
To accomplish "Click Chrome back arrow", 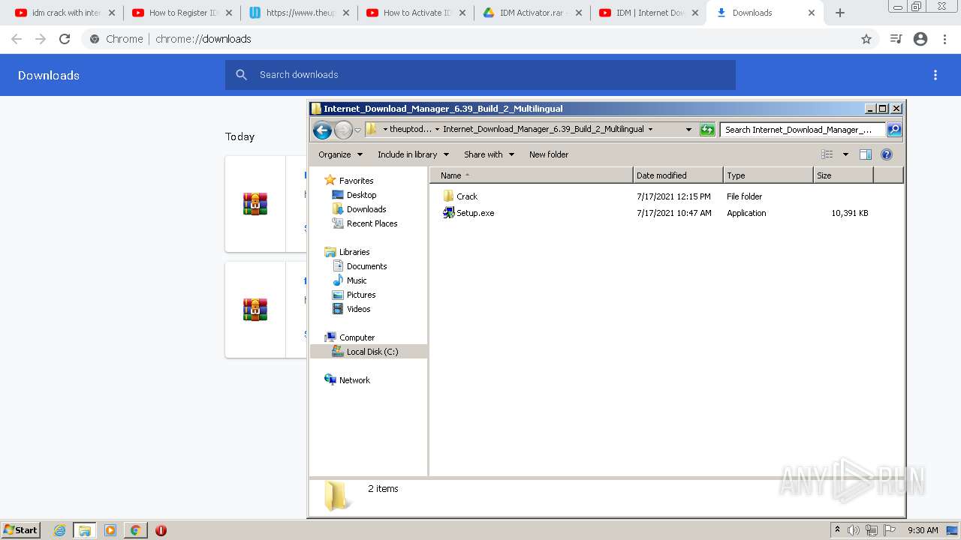I will click(x=17, y=39).
